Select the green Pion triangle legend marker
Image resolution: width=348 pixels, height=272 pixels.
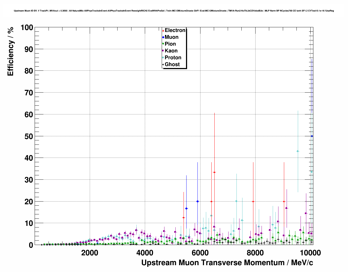click(163, 44)
